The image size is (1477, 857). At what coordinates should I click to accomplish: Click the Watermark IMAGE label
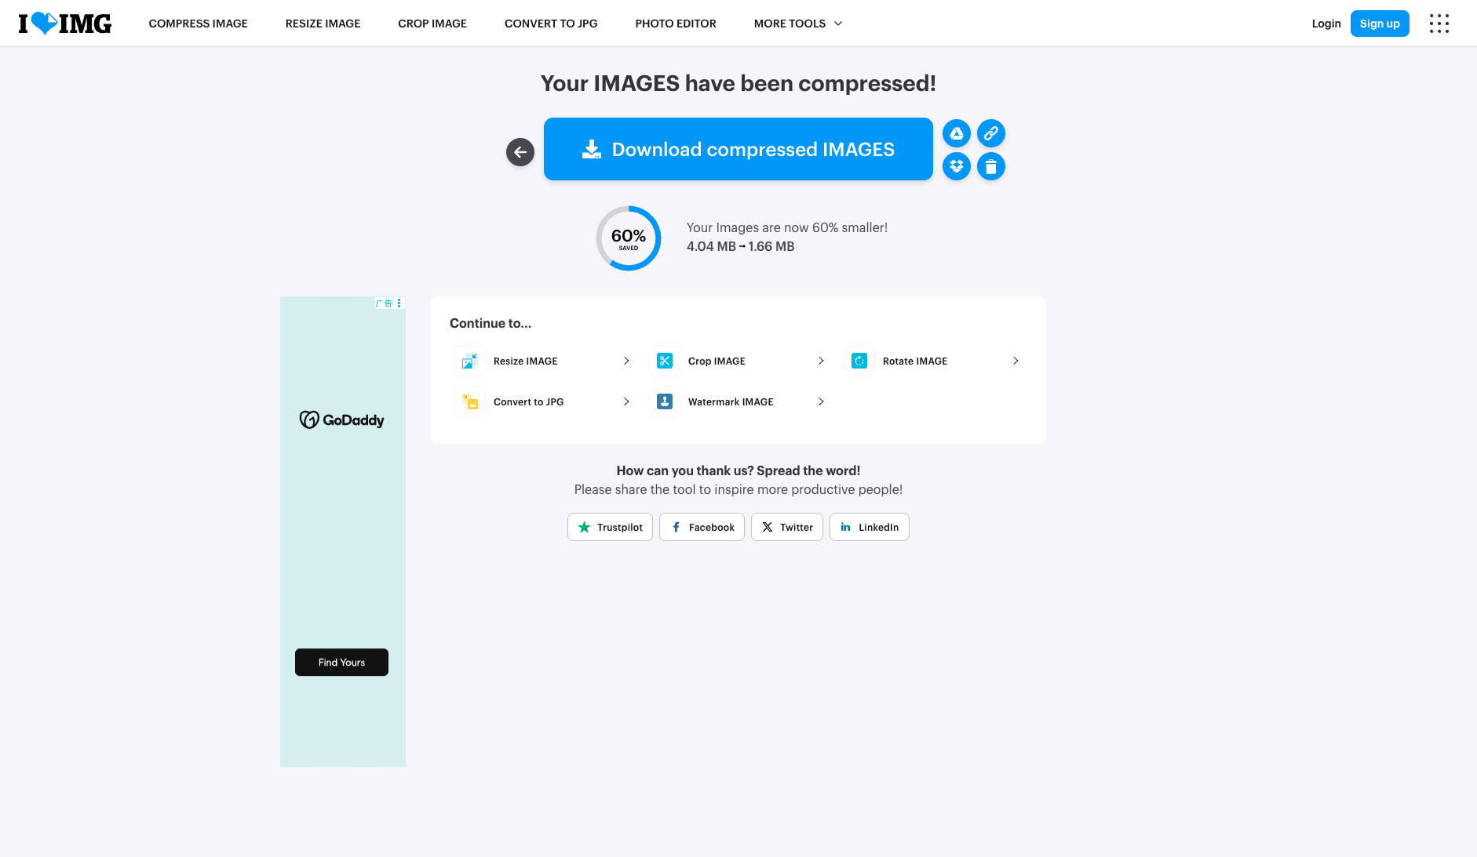coord(731,401)
